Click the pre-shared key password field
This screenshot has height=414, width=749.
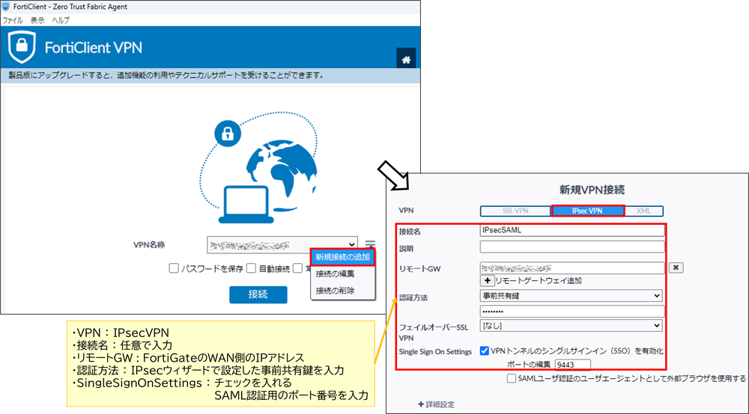tap(571, 312)
